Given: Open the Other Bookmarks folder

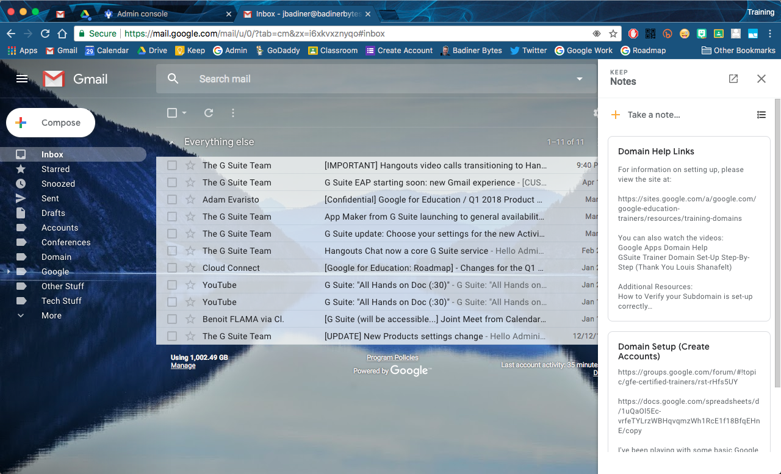Looking at the screenshot, I should [x=738, y=51].
